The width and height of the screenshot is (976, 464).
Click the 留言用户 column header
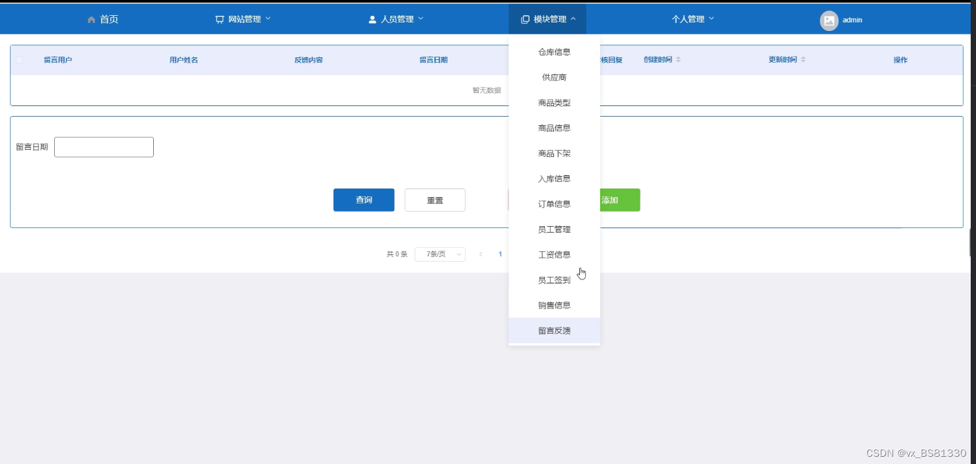[x=58, y=60]
